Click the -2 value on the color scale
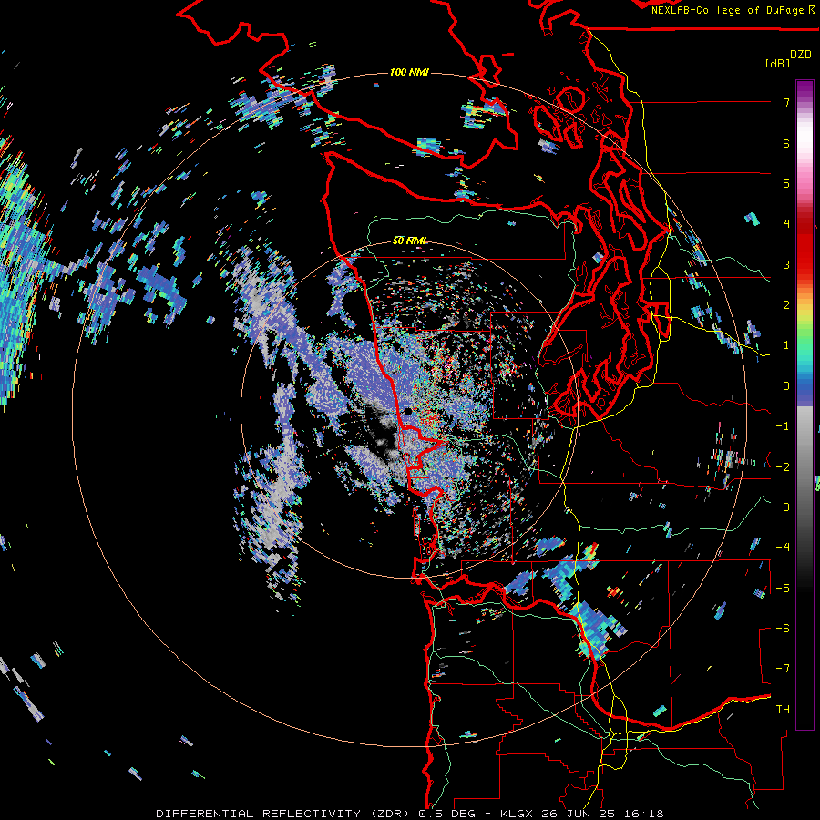Screen dimensions: 820x820 (x=783, y=466)
